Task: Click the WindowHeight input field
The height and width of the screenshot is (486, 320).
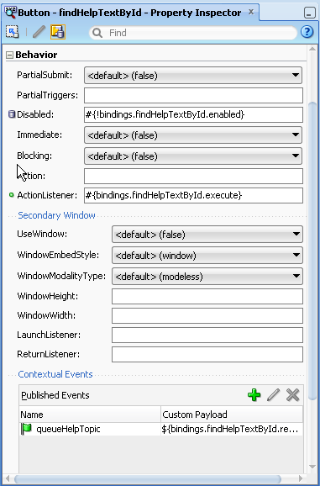Action: [207, 296]
